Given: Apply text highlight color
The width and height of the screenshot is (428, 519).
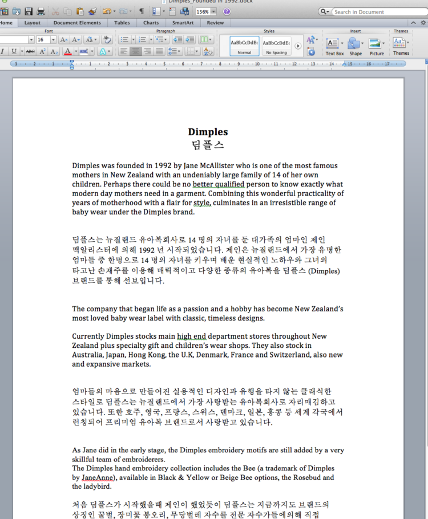Looking at the screenshot, I should click(x=84, y=51).
